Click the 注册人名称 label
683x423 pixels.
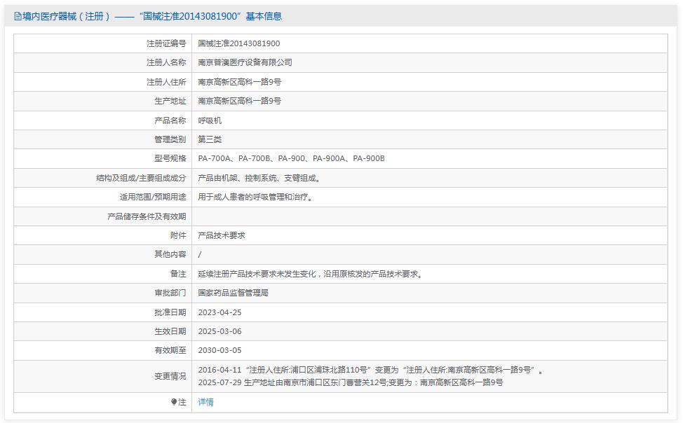coord(166,62)
